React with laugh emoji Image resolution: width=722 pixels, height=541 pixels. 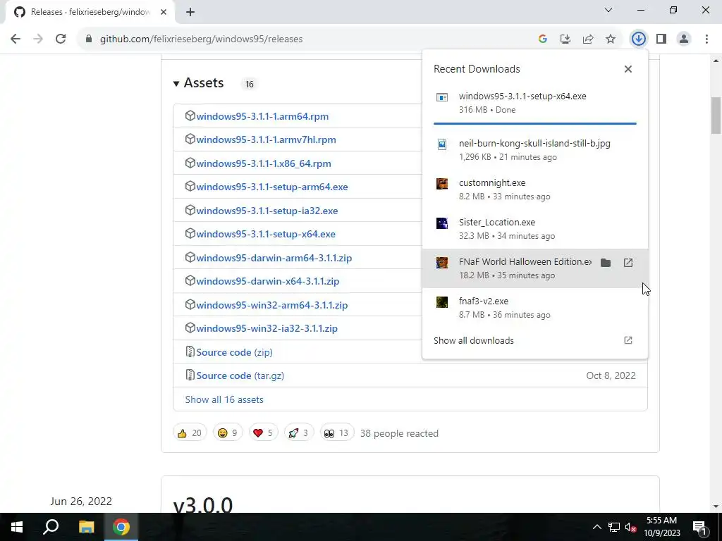pos(228,433)
